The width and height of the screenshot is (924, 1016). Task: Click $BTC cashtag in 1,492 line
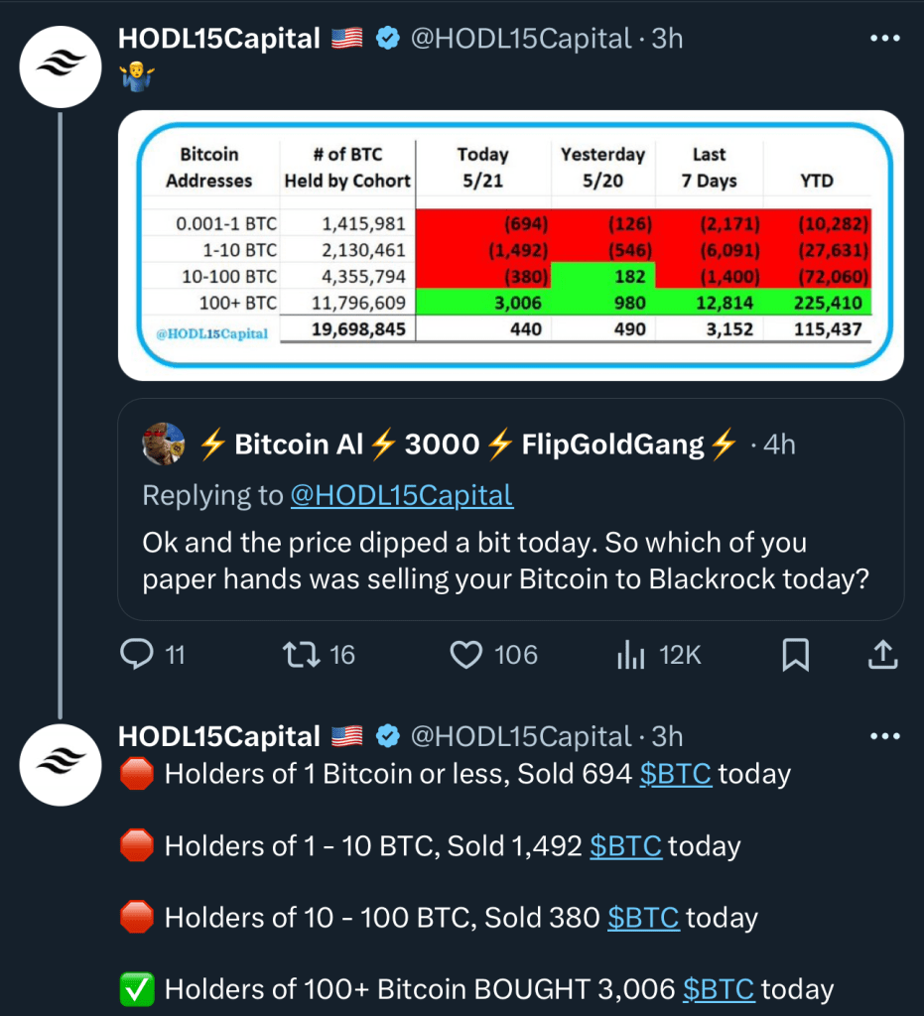(625, 846)
